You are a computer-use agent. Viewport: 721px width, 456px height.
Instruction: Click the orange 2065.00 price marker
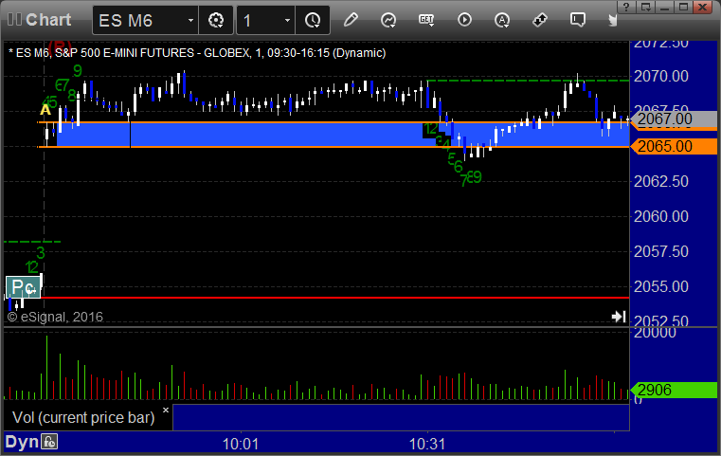click(x=674, y=146)
